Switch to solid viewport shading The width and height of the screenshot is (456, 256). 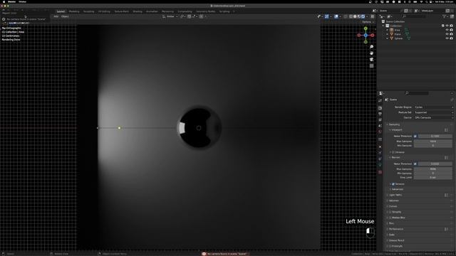355,16
